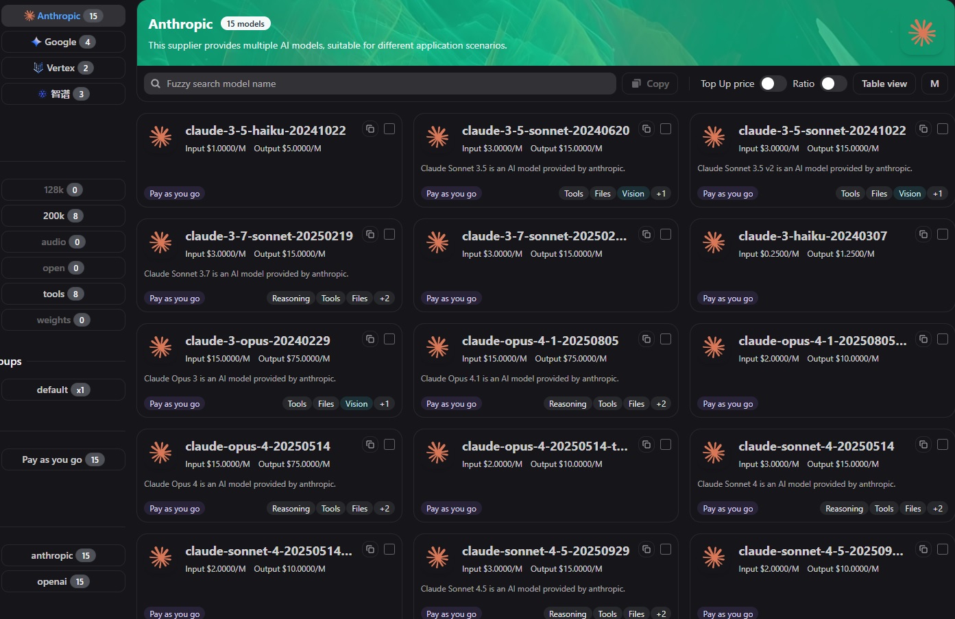Expand the +1 tags on claude-3-5-sonnet-20240620
Screen dimensions: 955x619
click(x=661, y=194)
